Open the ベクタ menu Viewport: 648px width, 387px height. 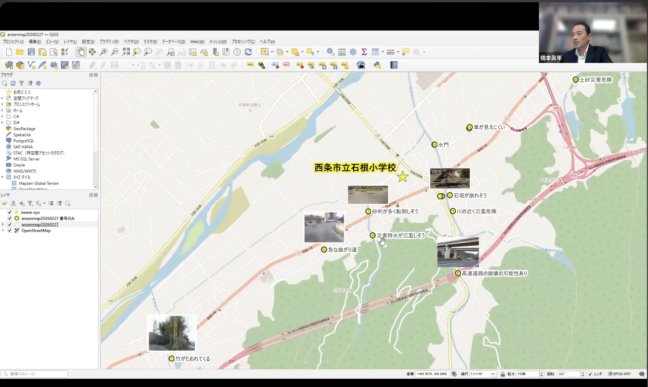(131, 42)
